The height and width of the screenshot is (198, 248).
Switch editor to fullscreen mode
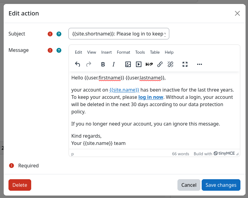click(x=185, y=64)
